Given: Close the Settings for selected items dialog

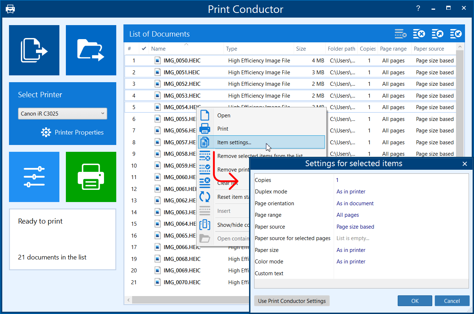Looking at the screenshot, I should [465, 164].
